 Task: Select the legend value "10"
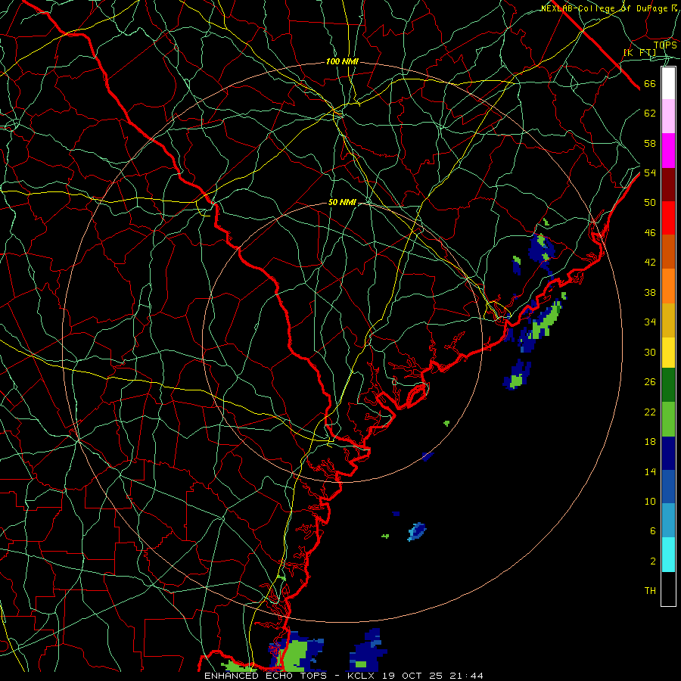click(x=650, y=501)
